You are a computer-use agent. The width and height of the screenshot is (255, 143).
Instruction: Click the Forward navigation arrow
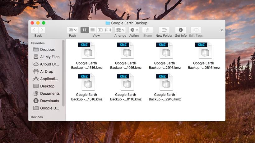42,30
